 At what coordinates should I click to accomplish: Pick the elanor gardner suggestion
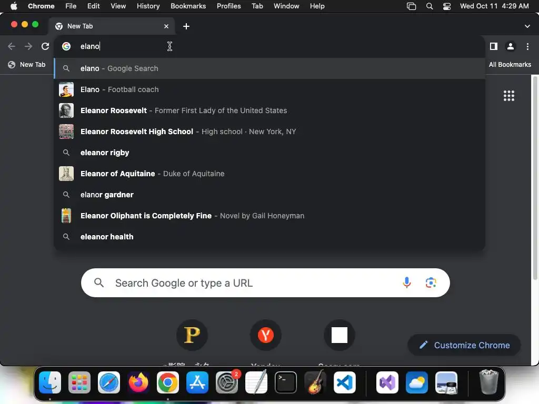(269, 195)
